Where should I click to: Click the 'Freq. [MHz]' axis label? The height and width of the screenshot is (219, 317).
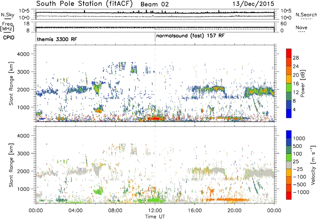7,27
